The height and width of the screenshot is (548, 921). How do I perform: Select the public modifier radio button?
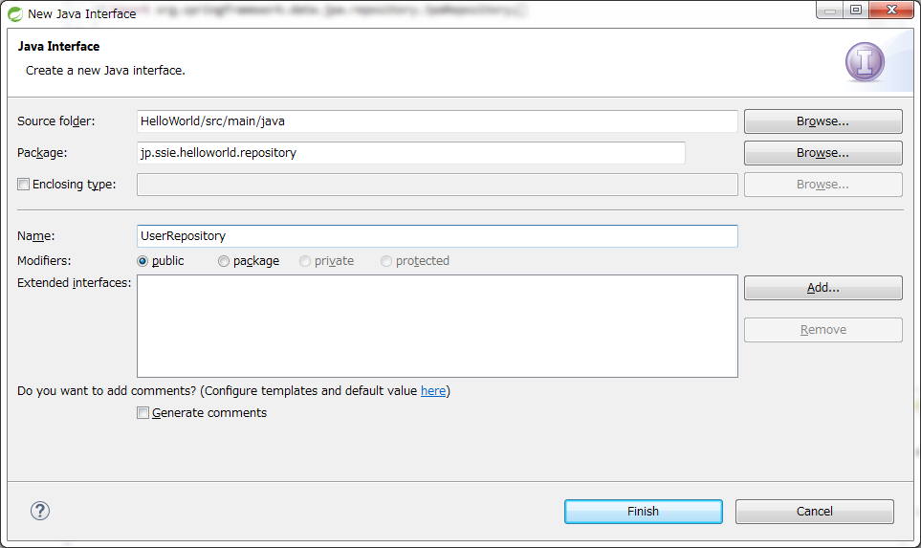coord(143,261)
